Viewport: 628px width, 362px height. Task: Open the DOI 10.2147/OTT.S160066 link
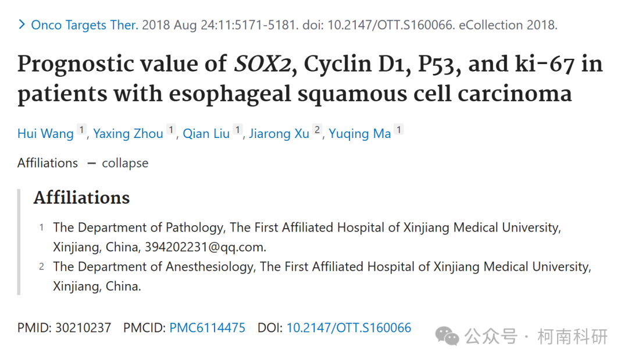tap(349, 328)
